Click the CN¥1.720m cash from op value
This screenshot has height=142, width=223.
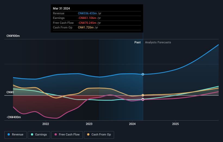point(86,28)
